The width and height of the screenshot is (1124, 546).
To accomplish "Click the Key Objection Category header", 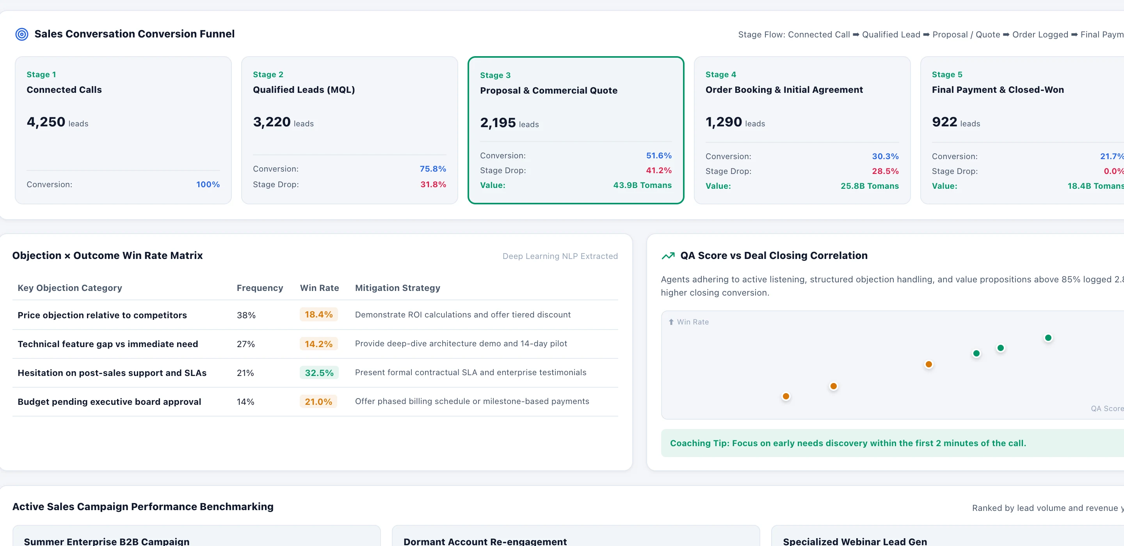I will [x=70, y=288].
